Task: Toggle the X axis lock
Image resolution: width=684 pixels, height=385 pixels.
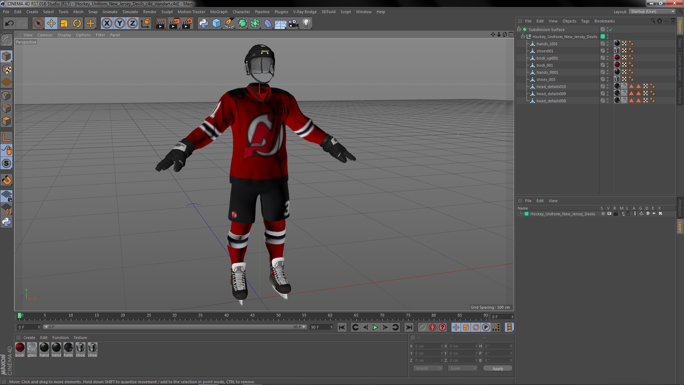Action: click(x=107, y=24)
